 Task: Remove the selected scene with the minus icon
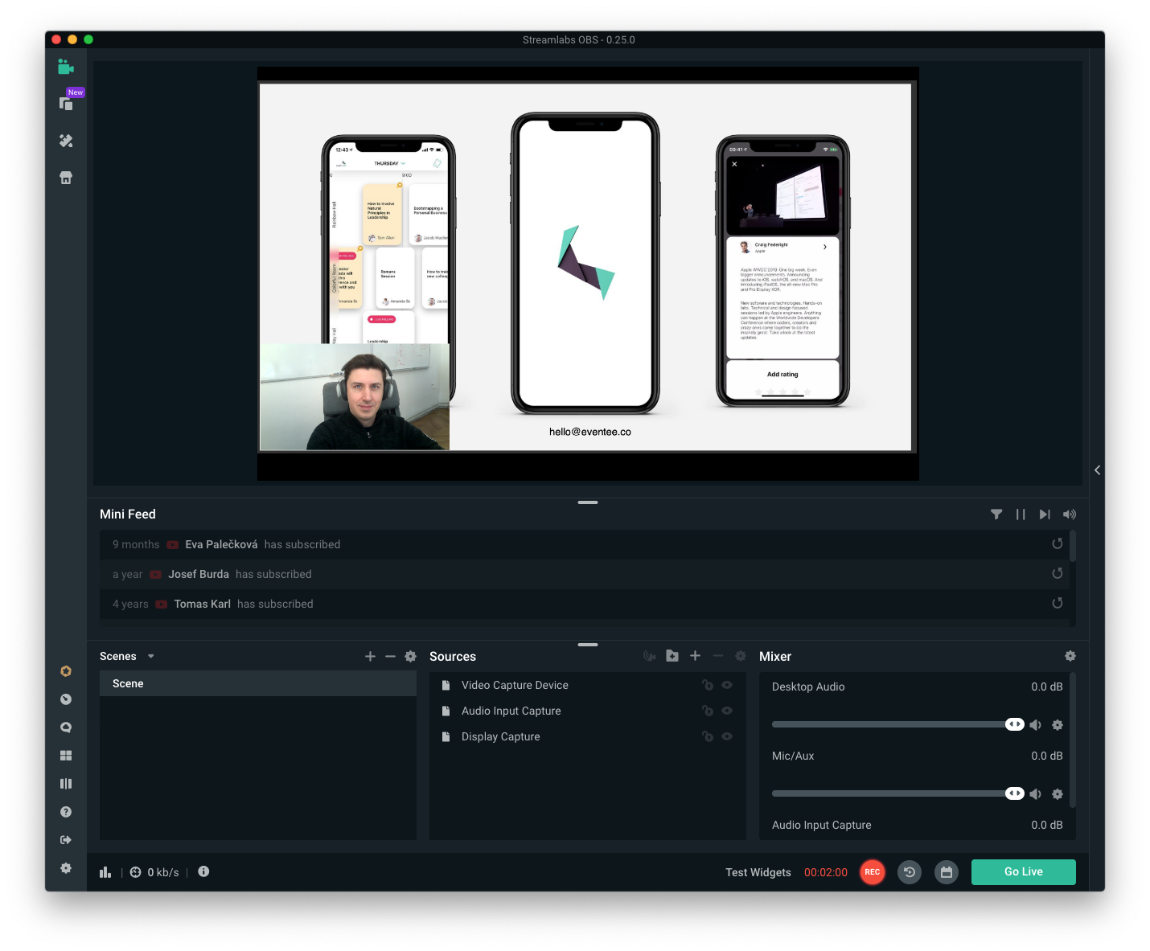(x=390, y=657)
